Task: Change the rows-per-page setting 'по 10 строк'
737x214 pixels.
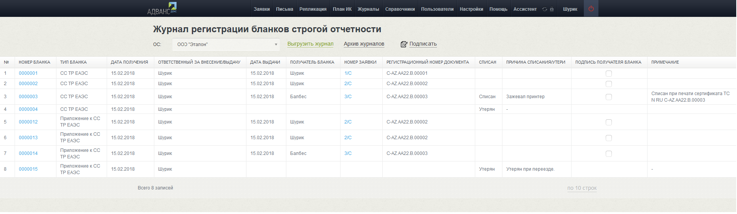Action: click(582, 188)
